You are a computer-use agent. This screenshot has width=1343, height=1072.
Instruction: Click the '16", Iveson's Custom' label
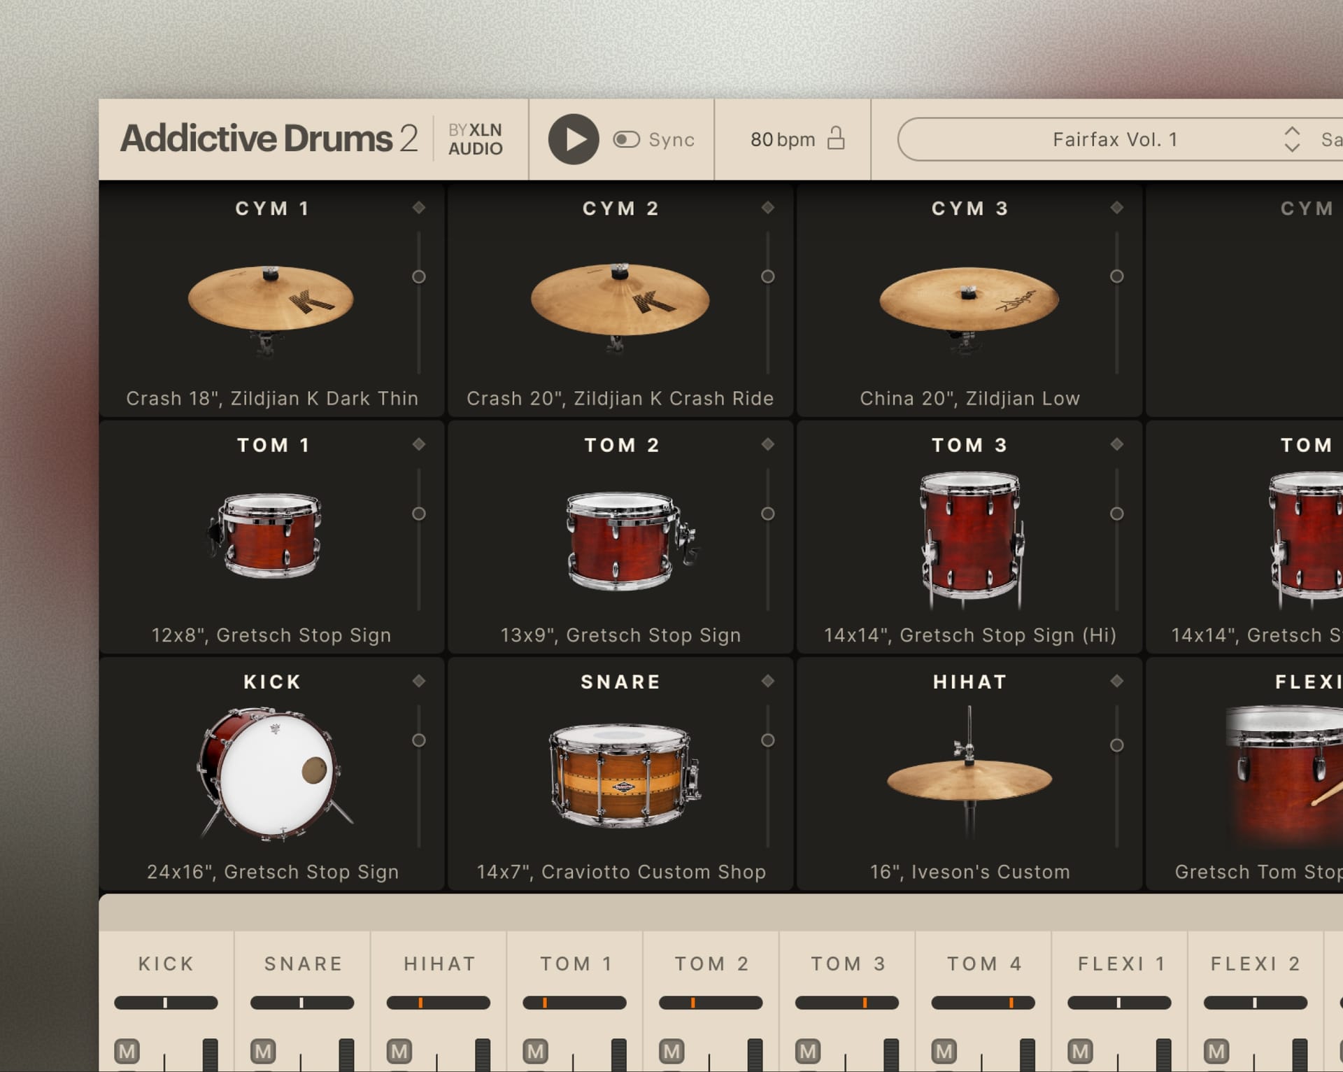coord(969,872)
